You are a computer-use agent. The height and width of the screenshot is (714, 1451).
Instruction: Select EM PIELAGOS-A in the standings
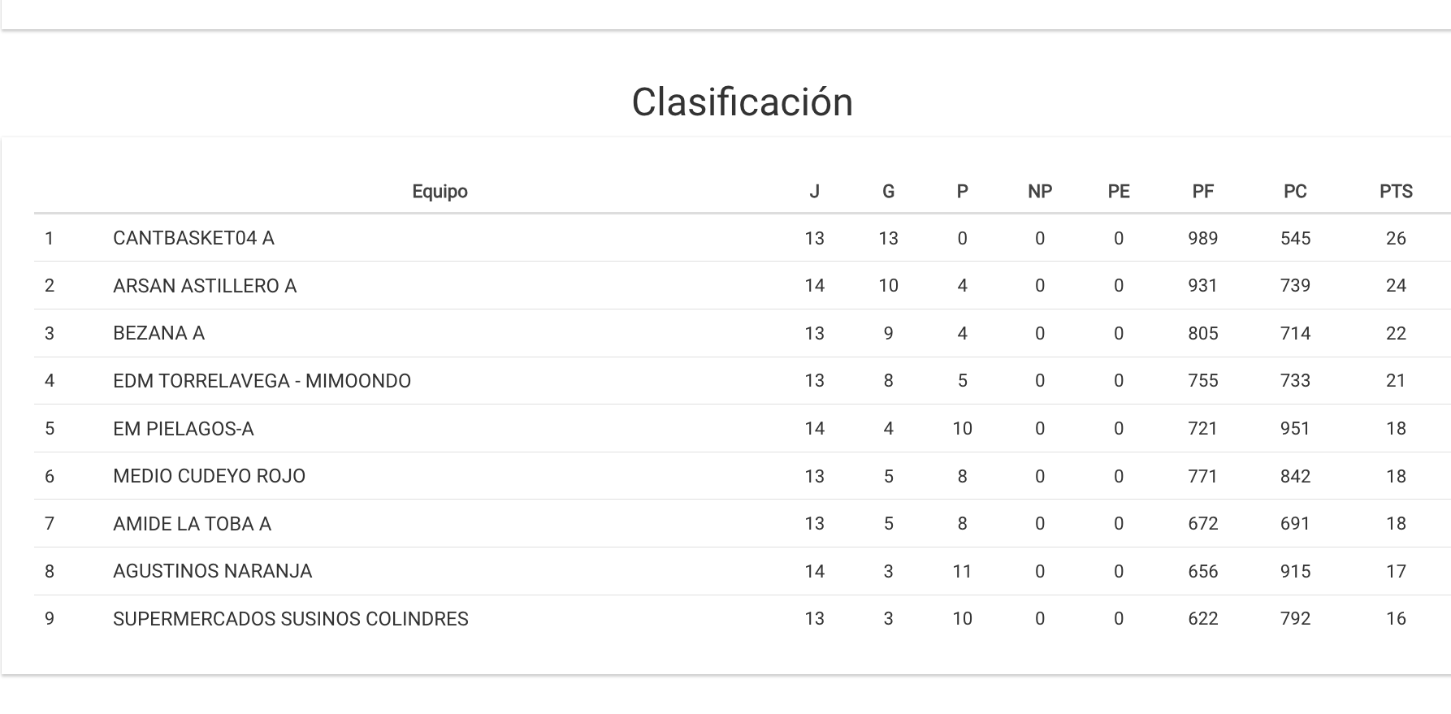tap(184, 429)
